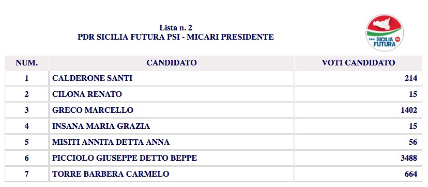Click candidate PICCIOLO GIUSEPPE DETTO BEPPE
The width and height of the screenshot is (428, 187).
pyautogui.click(x=125, y=158)
